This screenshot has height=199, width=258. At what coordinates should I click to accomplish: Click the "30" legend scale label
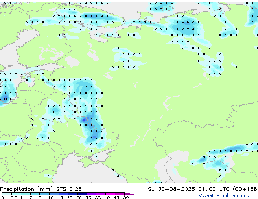pos(88,197)
